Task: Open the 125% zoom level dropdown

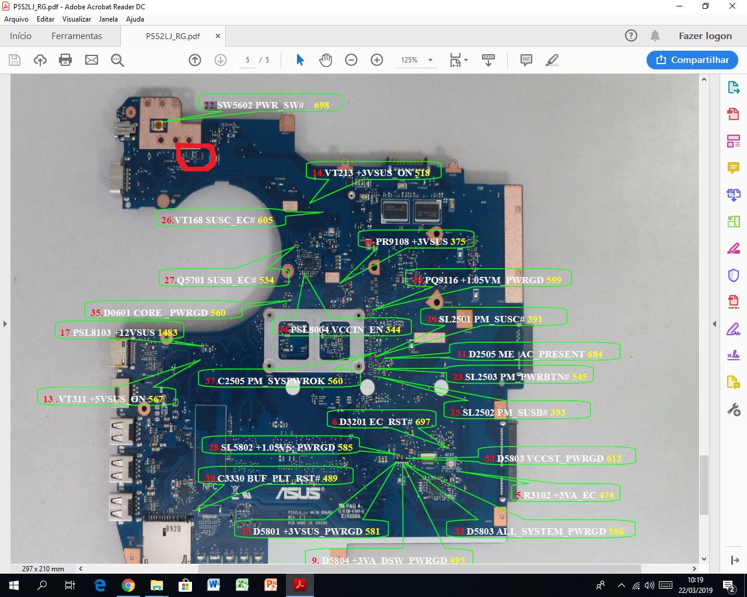Action: click(431, 60)
